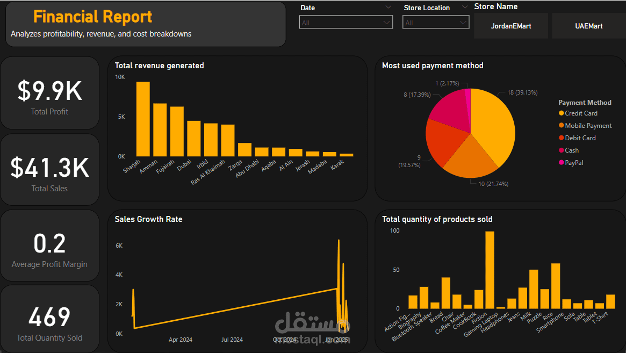Click the 8 (17.39%) pie label
The width and height of the screenshot is (626, 353).
tap(417, 95)
